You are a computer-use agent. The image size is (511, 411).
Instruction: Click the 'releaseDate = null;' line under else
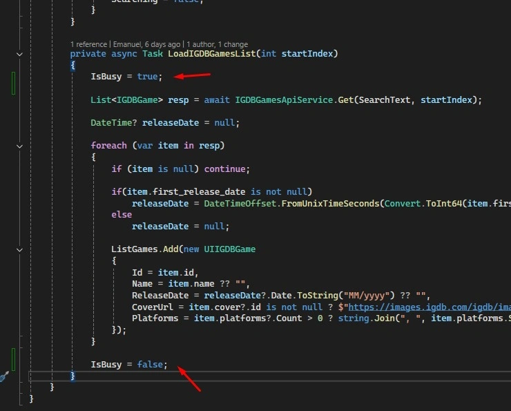[x=180, y=226]
